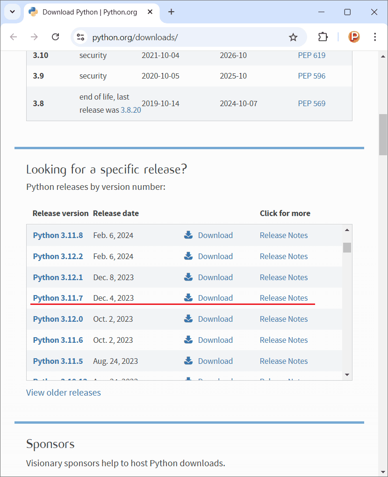Screen dimensions: 388x477
Task: Click download icon for Python 3.11.6
Action: (188, 340)
